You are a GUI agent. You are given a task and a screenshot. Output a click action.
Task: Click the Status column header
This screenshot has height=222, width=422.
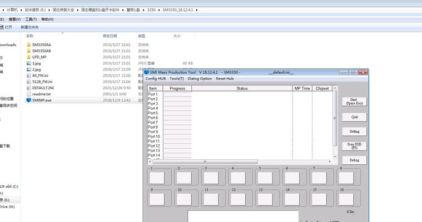[x=242, y=88]
